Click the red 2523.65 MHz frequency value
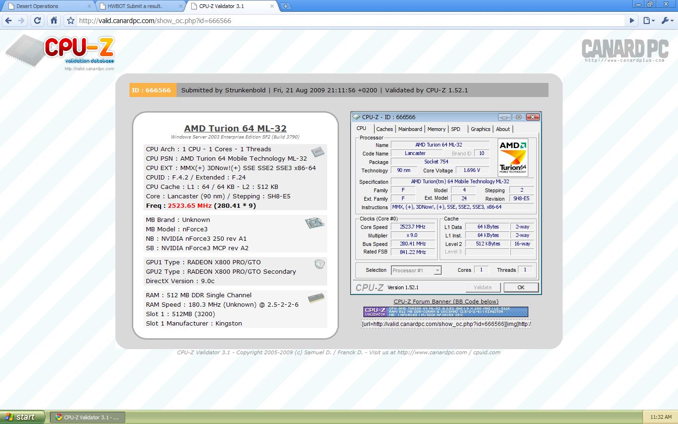Image resolution: width=678 pixels, height=424 pixels. pyautogui.click(x=190, y=205)
